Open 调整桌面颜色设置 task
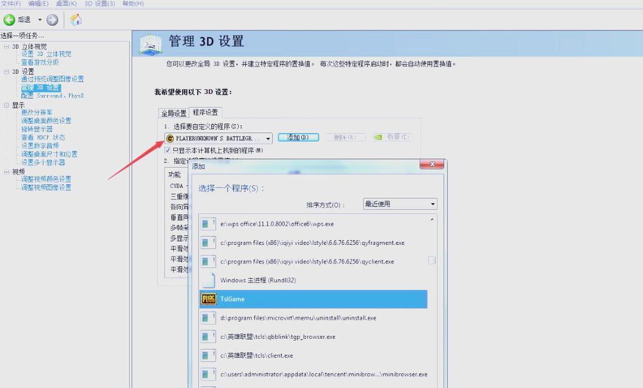The width and height of the screenshot is (643, 388). pos(46,121)
